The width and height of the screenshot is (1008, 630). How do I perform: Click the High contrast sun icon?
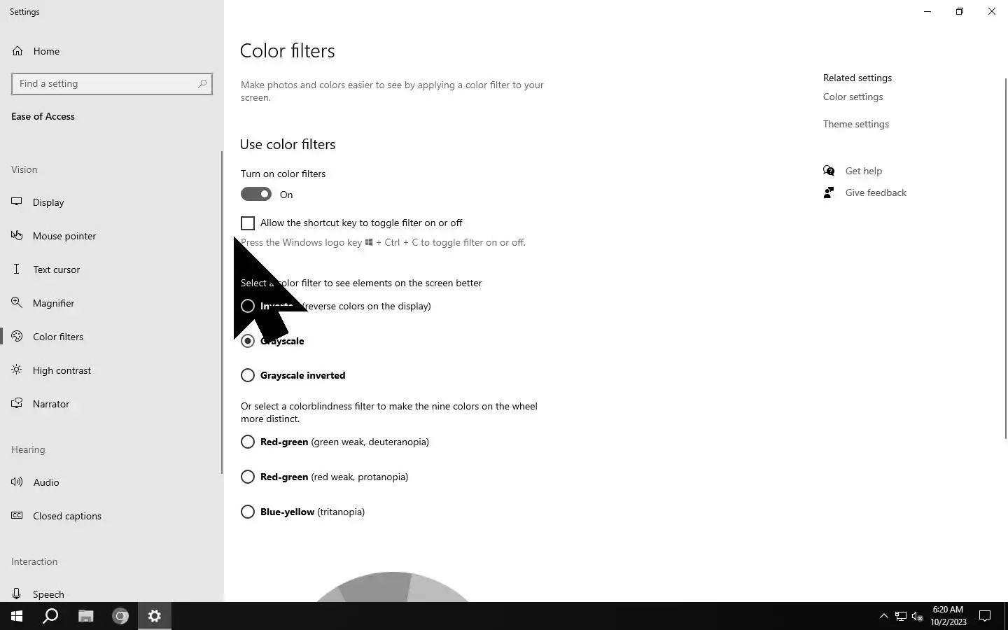[x=17, y=370]
